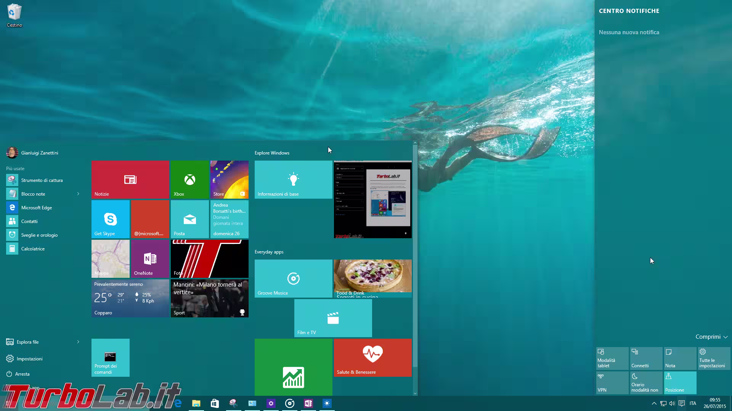Open the Foto photos tile
Viewport: 732px width, 411px height.
point(210,258)
